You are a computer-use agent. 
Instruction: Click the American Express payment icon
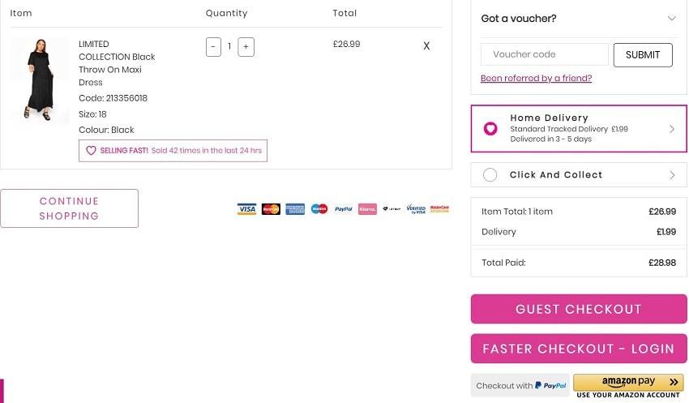295,209
